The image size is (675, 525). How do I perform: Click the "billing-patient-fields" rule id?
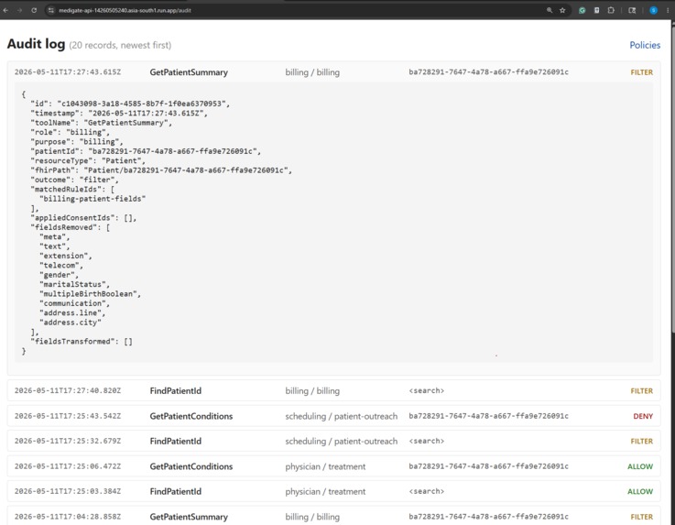tap(93, 199)
